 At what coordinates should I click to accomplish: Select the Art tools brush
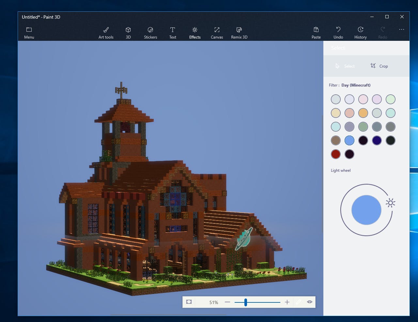click(x=106, y=33)
